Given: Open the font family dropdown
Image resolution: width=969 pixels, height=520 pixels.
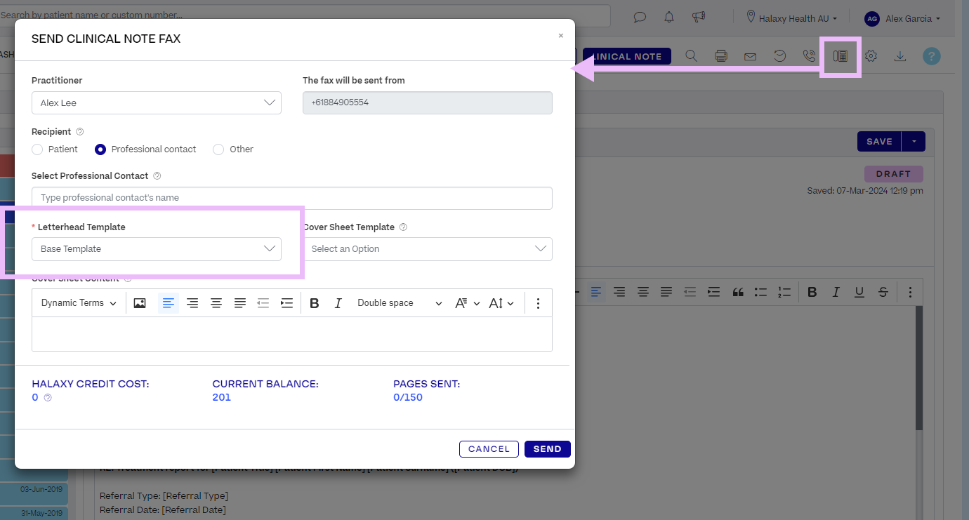Looking at the screenshot, I should [467, 303].
